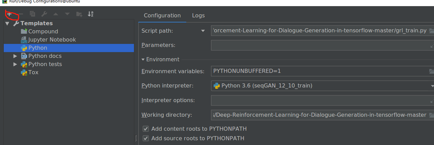Image resolution: width=434 pixels, height=145 pixels.
Task: Open the Configuration tab
Action: tap(162, 15)
